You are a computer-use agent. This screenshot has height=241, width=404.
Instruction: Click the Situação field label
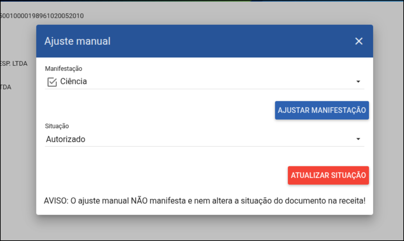57,126
